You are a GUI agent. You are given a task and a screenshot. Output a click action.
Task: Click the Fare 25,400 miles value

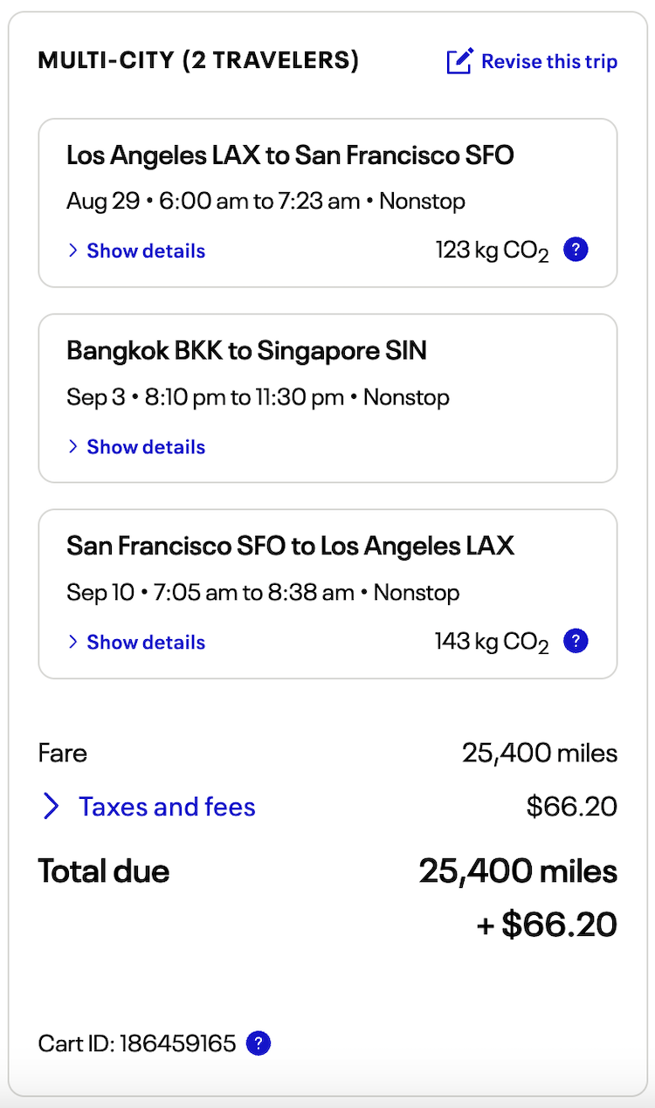pos(539,753)
